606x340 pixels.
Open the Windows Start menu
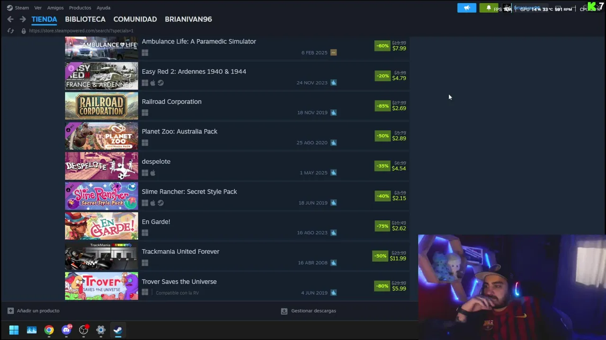click(x=14, y=330)
